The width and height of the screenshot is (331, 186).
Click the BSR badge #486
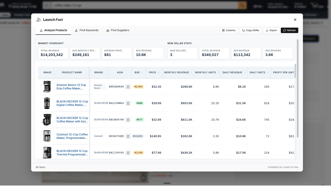139,103
